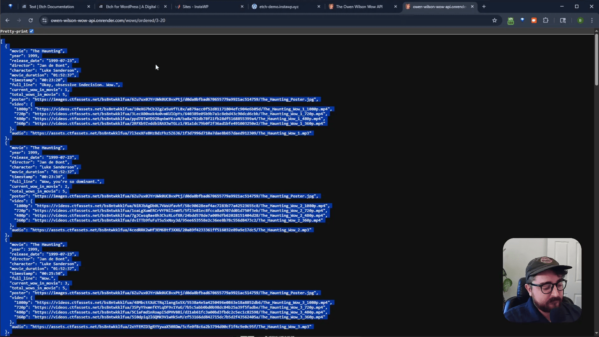Click the vertical scrollbar thumb
The width and height of the screenshot is (599, 337).
click(596, 59)
